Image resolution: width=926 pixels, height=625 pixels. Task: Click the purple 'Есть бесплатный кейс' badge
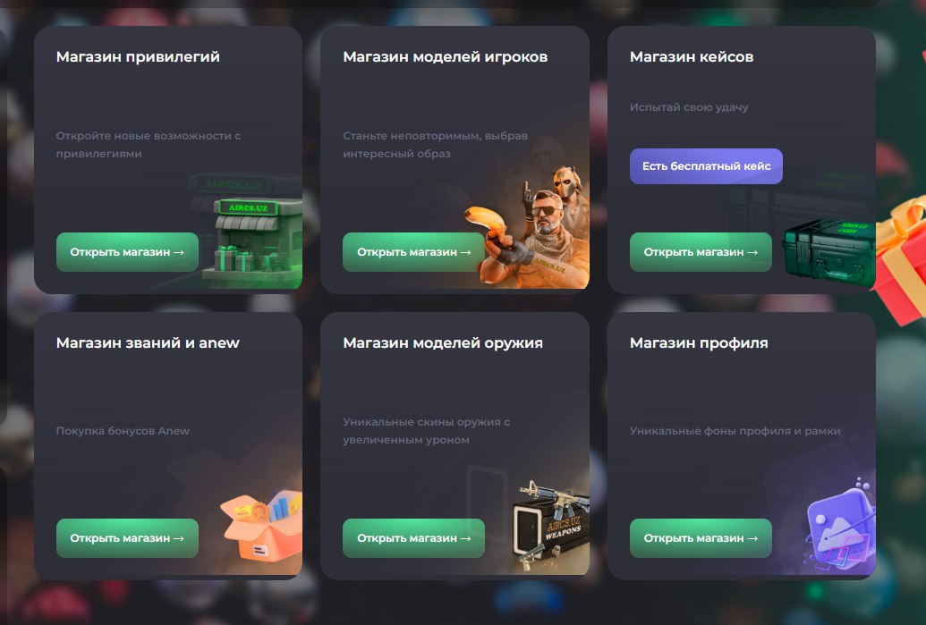click(706, 166)
